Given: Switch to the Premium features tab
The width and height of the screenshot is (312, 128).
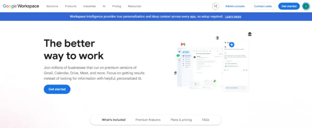Looking at the screenshot, I should pos(148,120).
